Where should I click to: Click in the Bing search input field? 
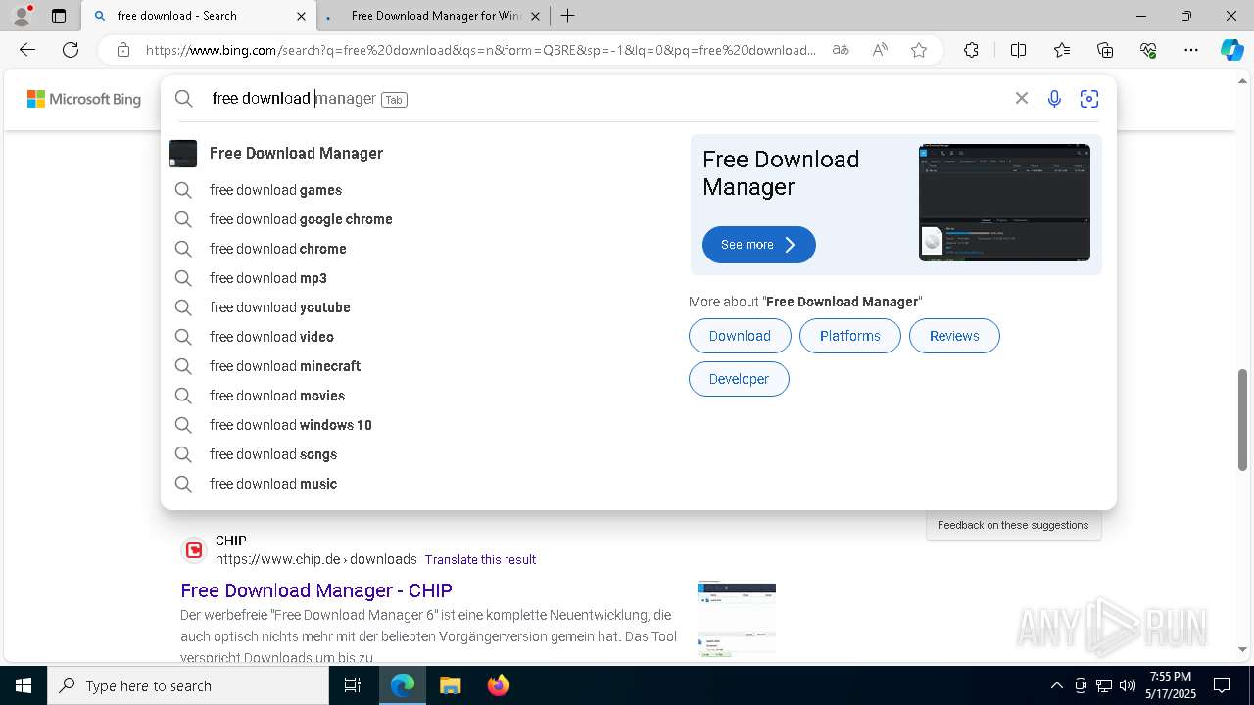coord(607,98)
